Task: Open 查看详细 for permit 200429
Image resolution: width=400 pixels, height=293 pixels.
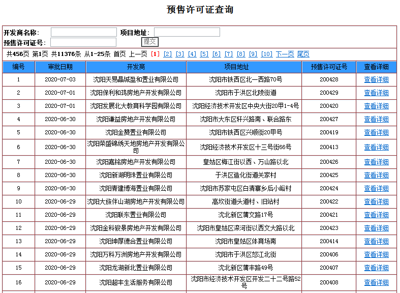Action: (x=376, y=93)
